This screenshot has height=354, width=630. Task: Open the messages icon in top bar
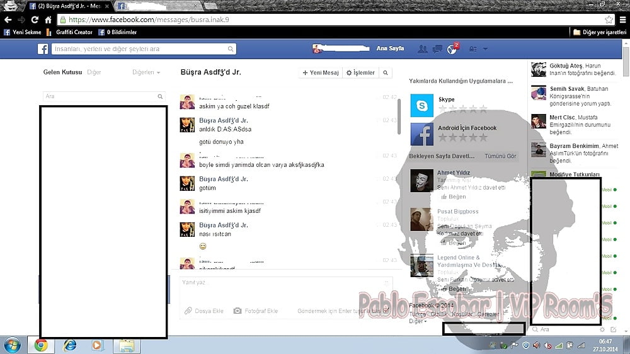436,49
